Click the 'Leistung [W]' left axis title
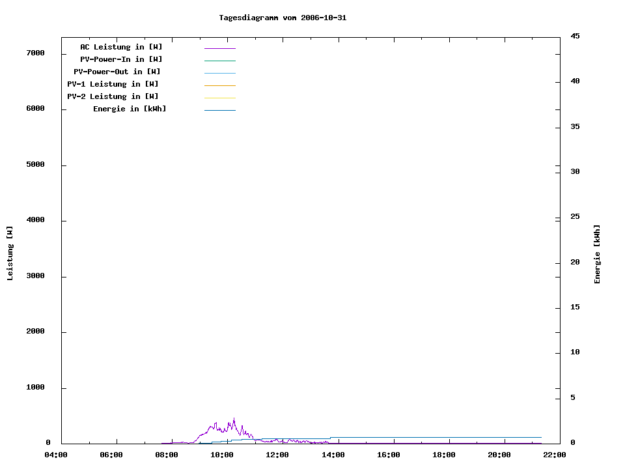Viewport: 625px width, 469px height. point(10,253)
